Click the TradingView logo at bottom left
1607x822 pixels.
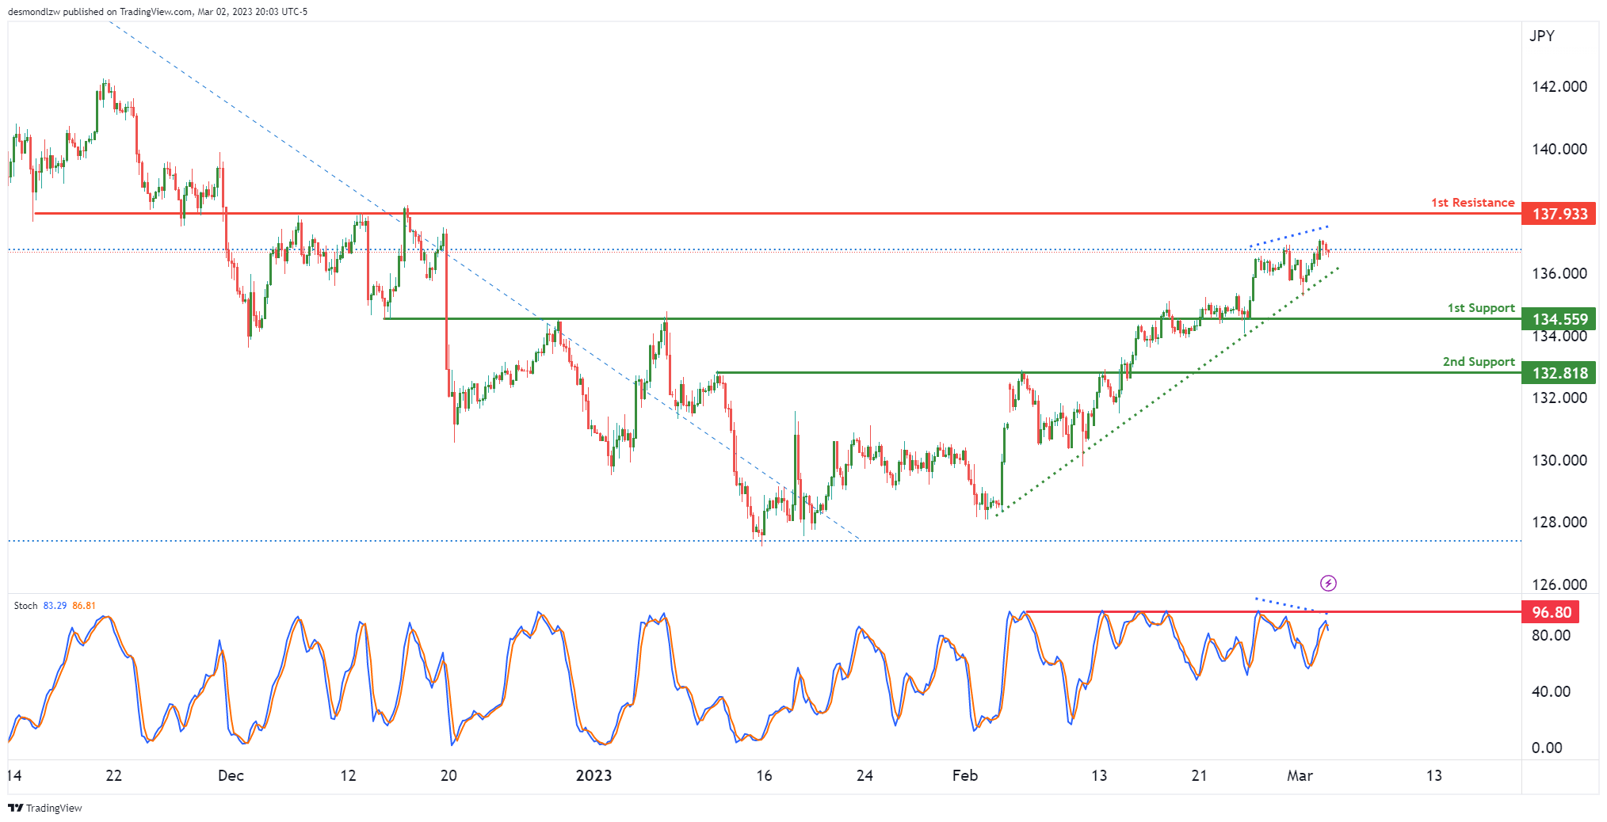pyautogui.click(x=45, y=808)
